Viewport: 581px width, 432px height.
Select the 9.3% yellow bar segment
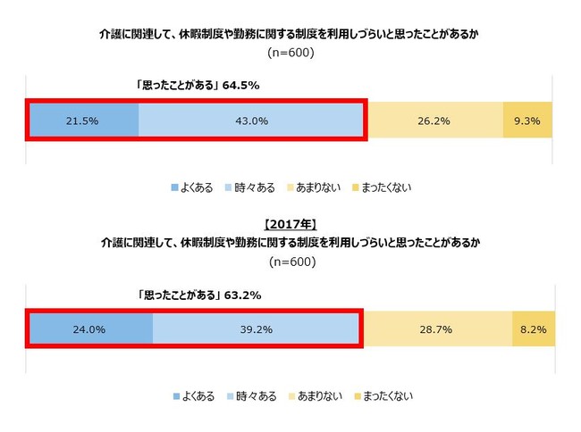[527, 120]
